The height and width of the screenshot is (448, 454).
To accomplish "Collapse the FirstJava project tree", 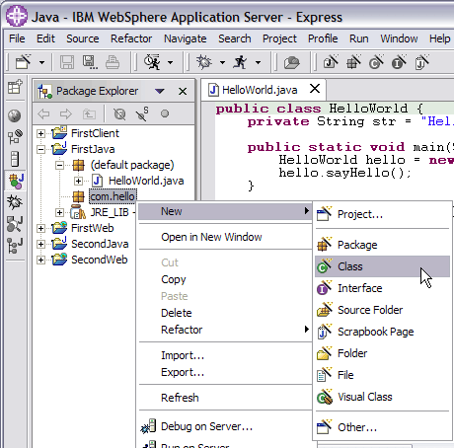I will (x=40, y=149).
